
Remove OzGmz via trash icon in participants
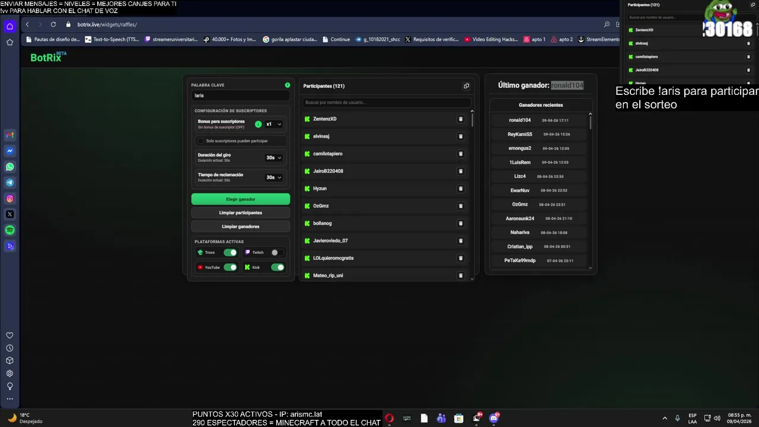click(461, 206)
